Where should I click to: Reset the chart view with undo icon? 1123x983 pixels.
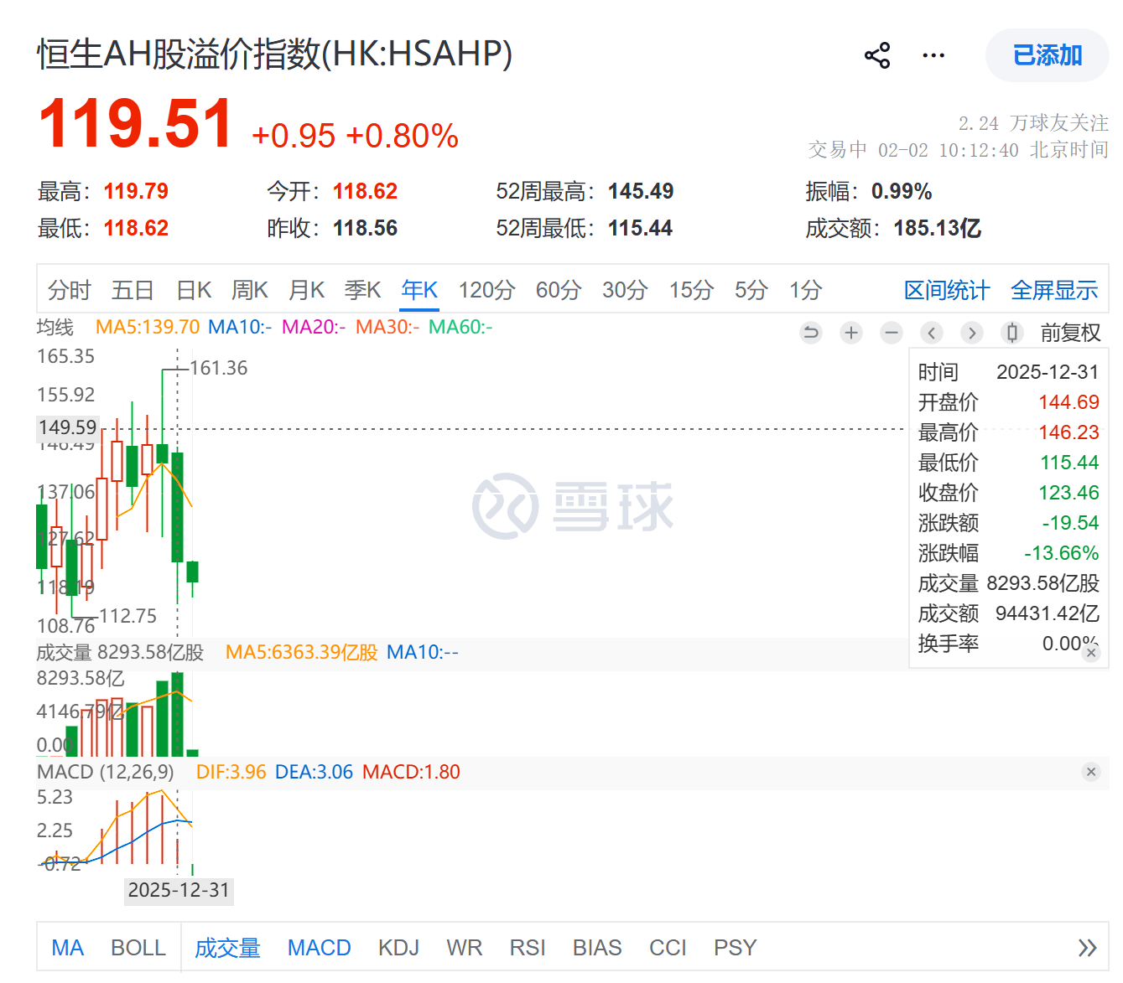[x=811, y=333]
